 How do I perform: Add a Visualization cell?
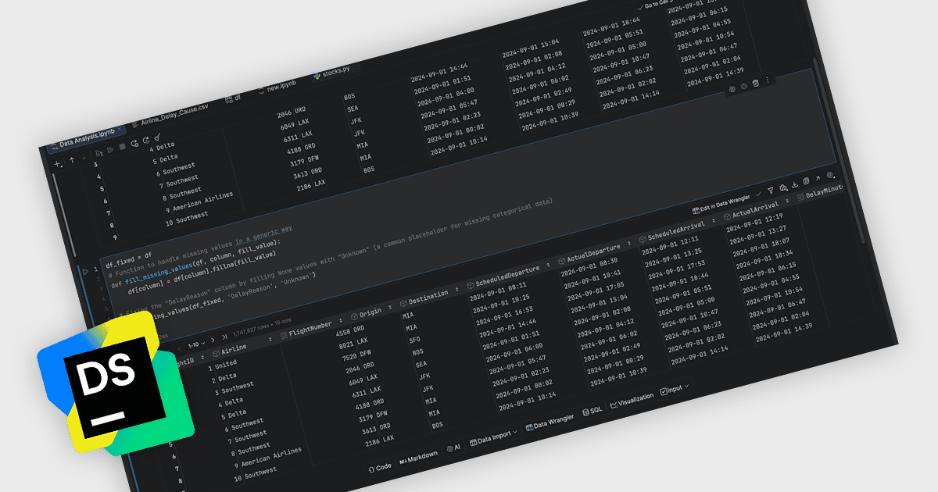[x=632, y=399]
